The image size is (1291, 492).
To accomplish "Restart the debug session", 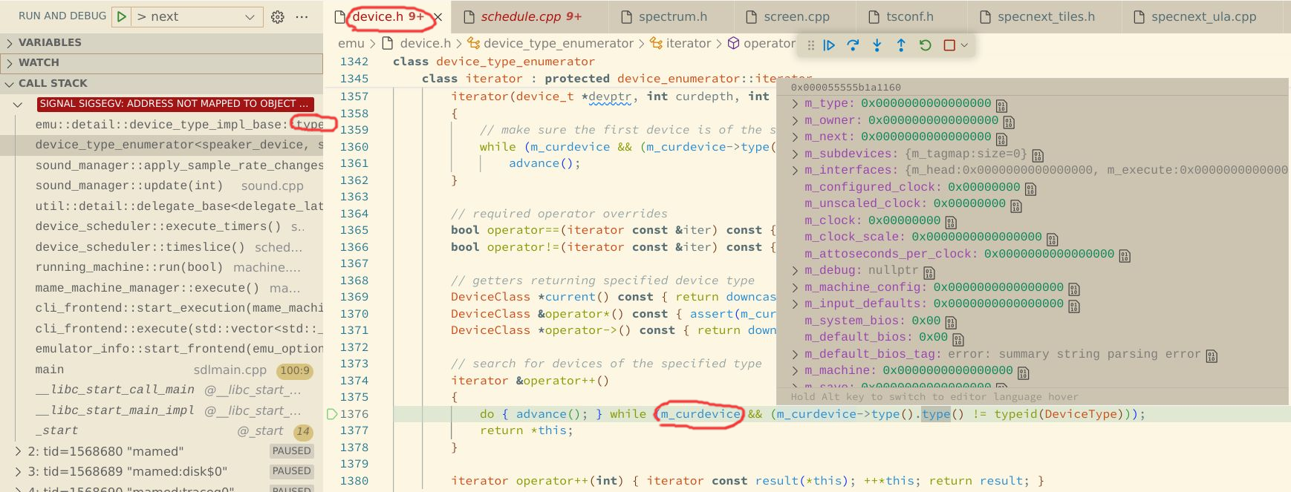I will click(x=925, y=45).
